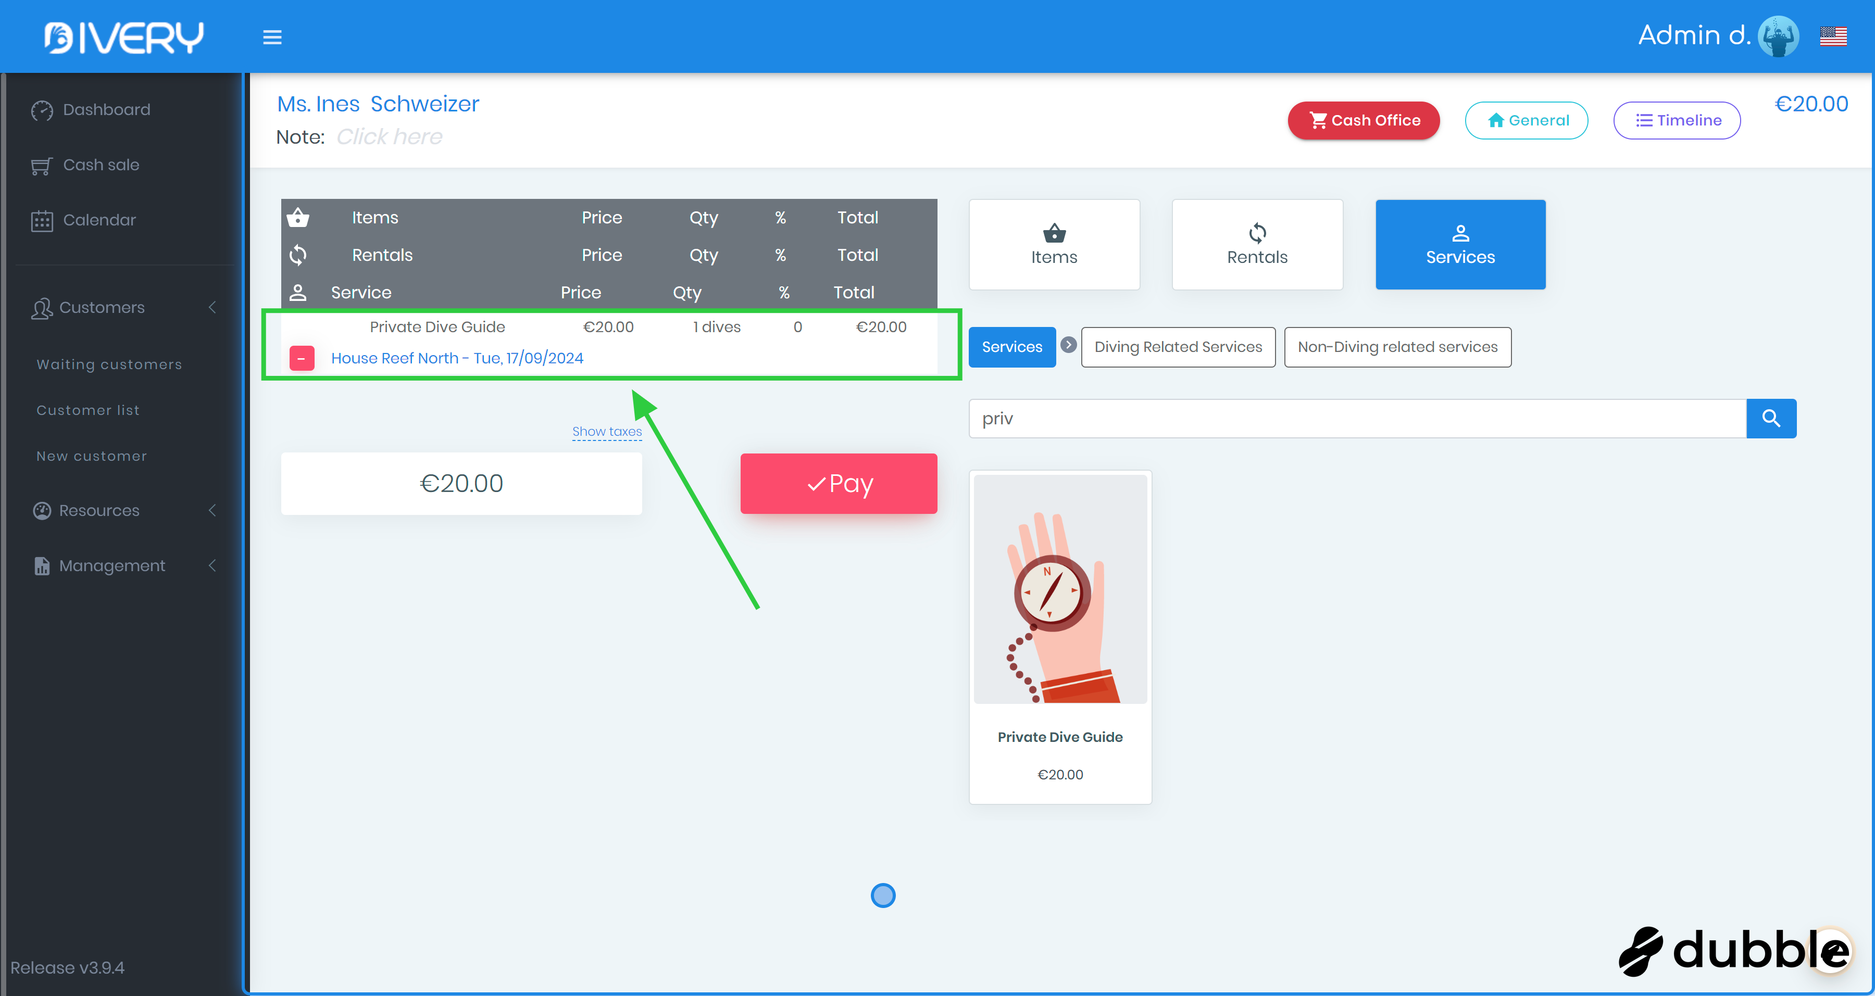The image size is (1875, 996).
Task: Remove Private Dive Guide with red minus
Action: 302,358
